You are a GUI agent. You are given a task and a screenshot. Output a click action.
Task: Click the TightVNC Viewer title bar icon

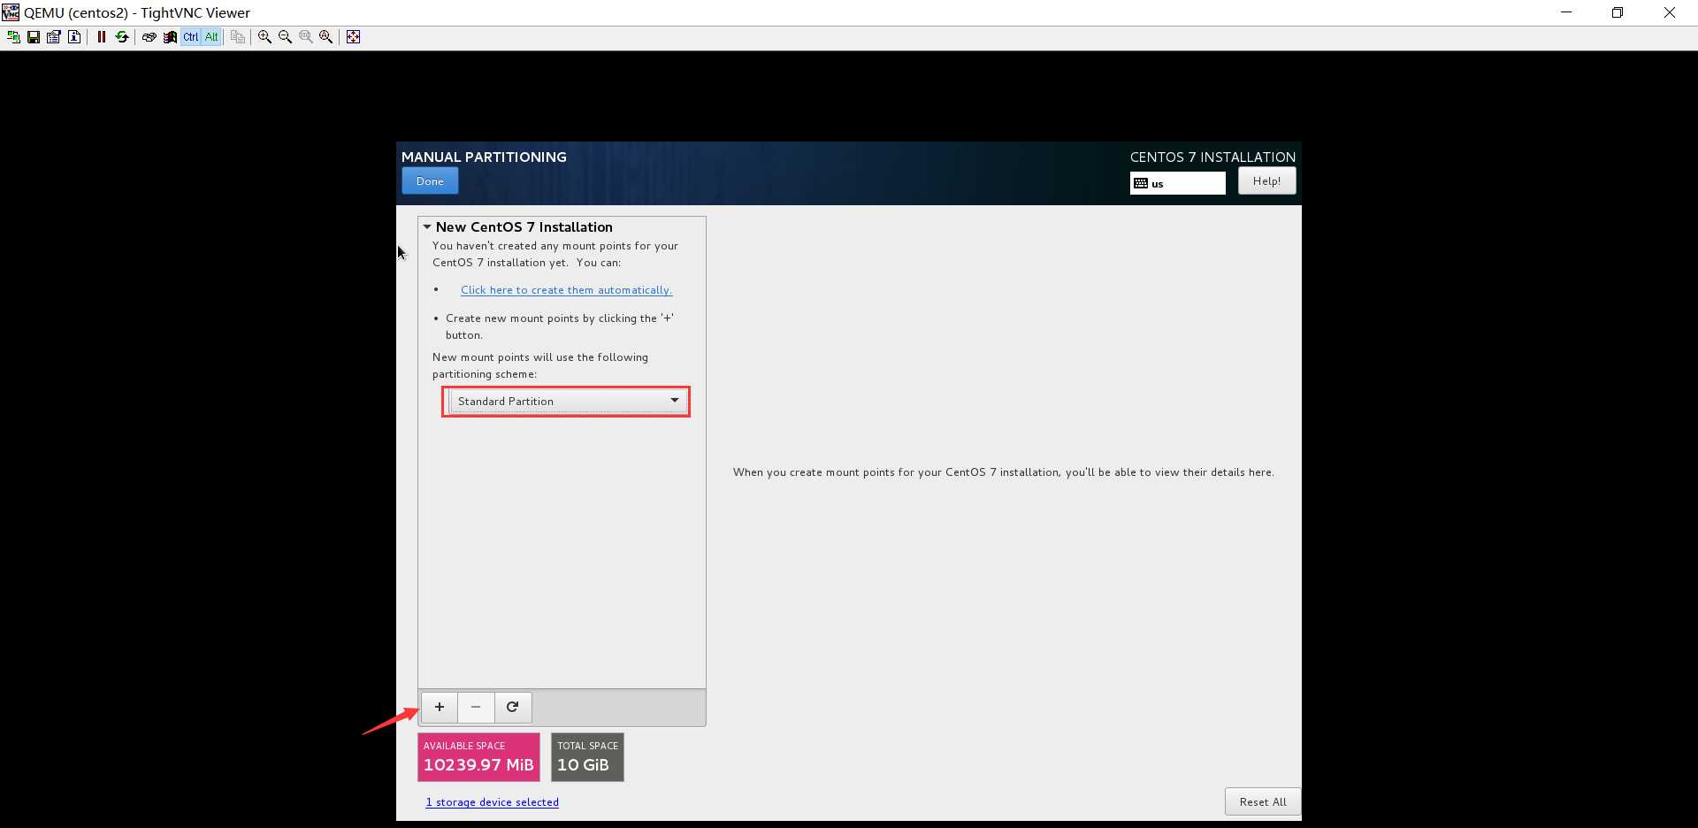[x=11, y=12]
